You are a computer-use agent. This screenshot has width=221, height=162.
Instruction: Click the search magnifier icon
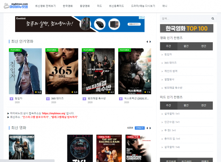(x=213, y=19)
